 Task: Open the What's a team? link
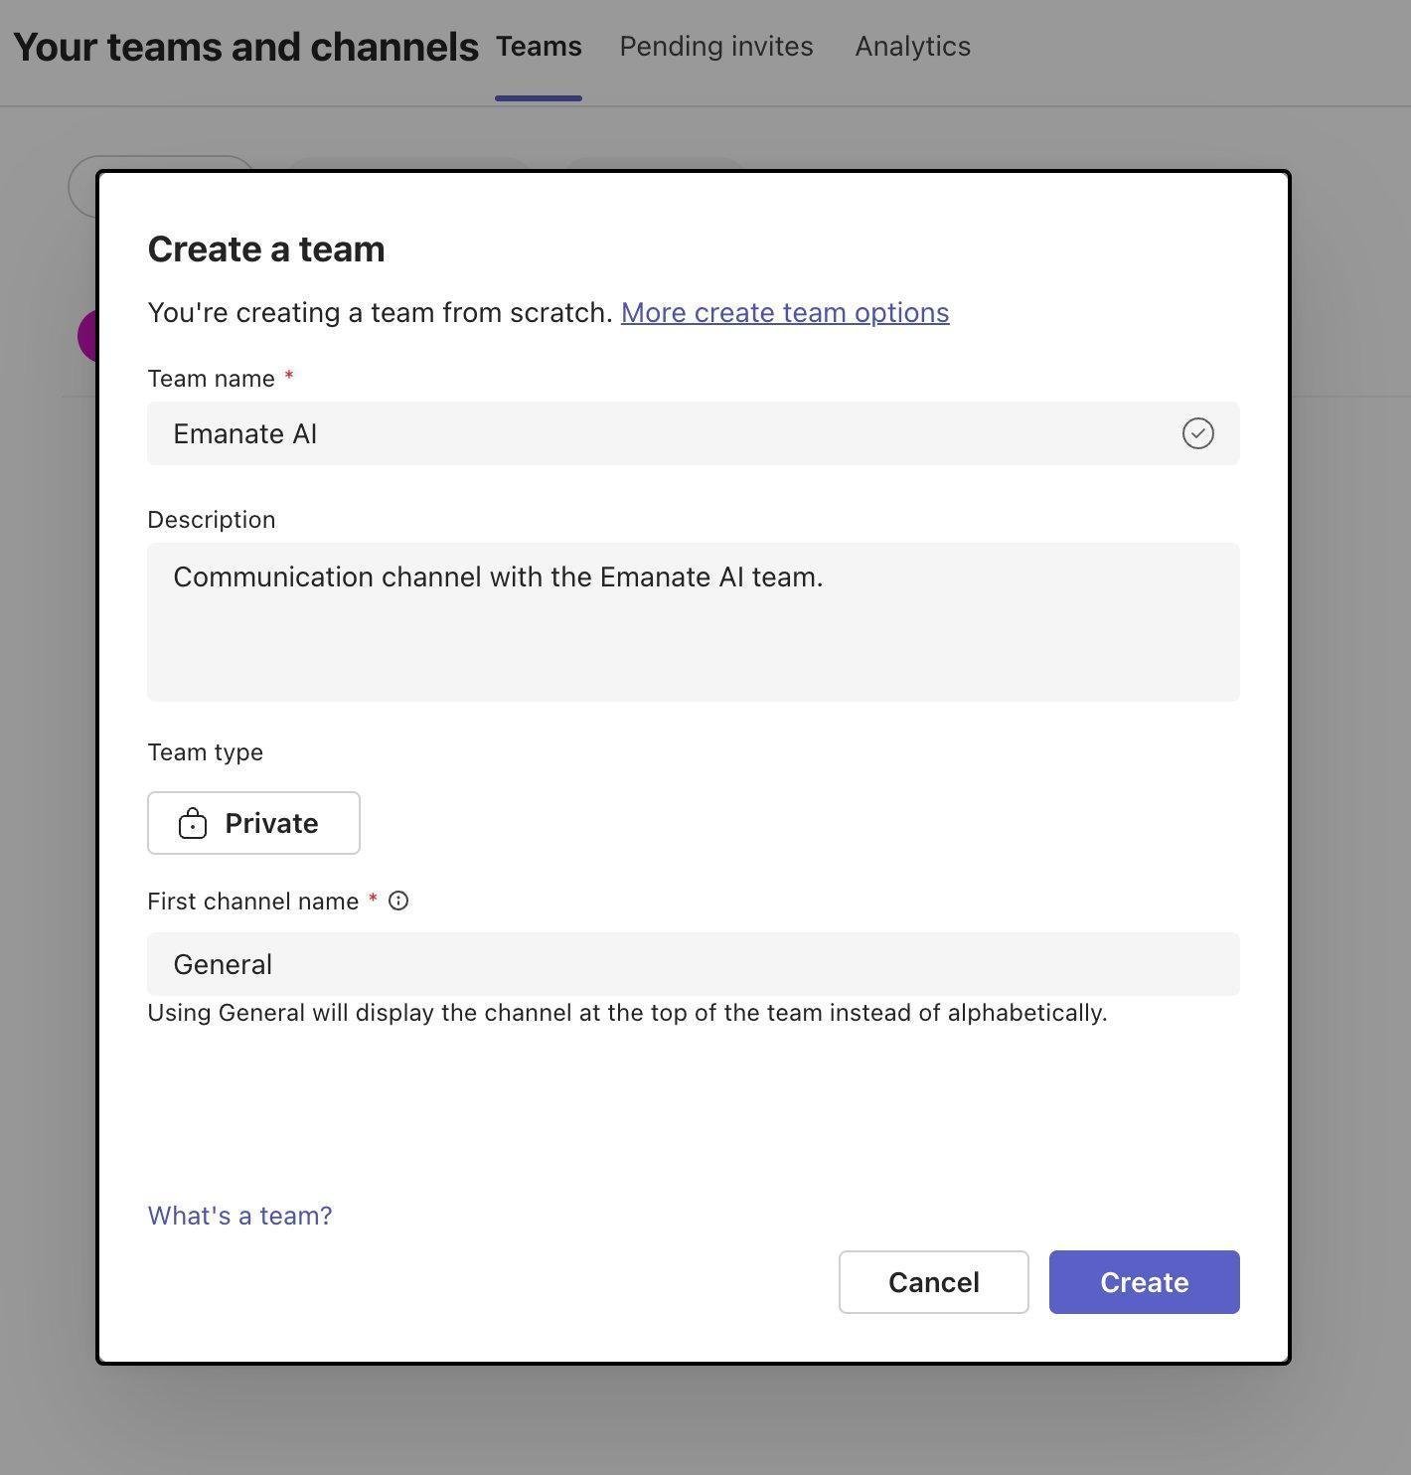click(239, 1216)
